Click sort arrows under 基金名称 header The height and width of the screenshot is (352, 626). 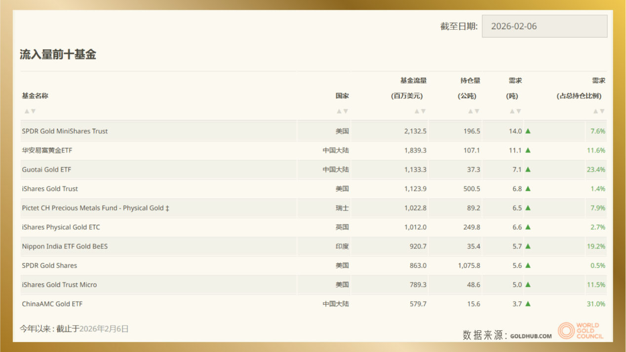[x=30, y=111]
